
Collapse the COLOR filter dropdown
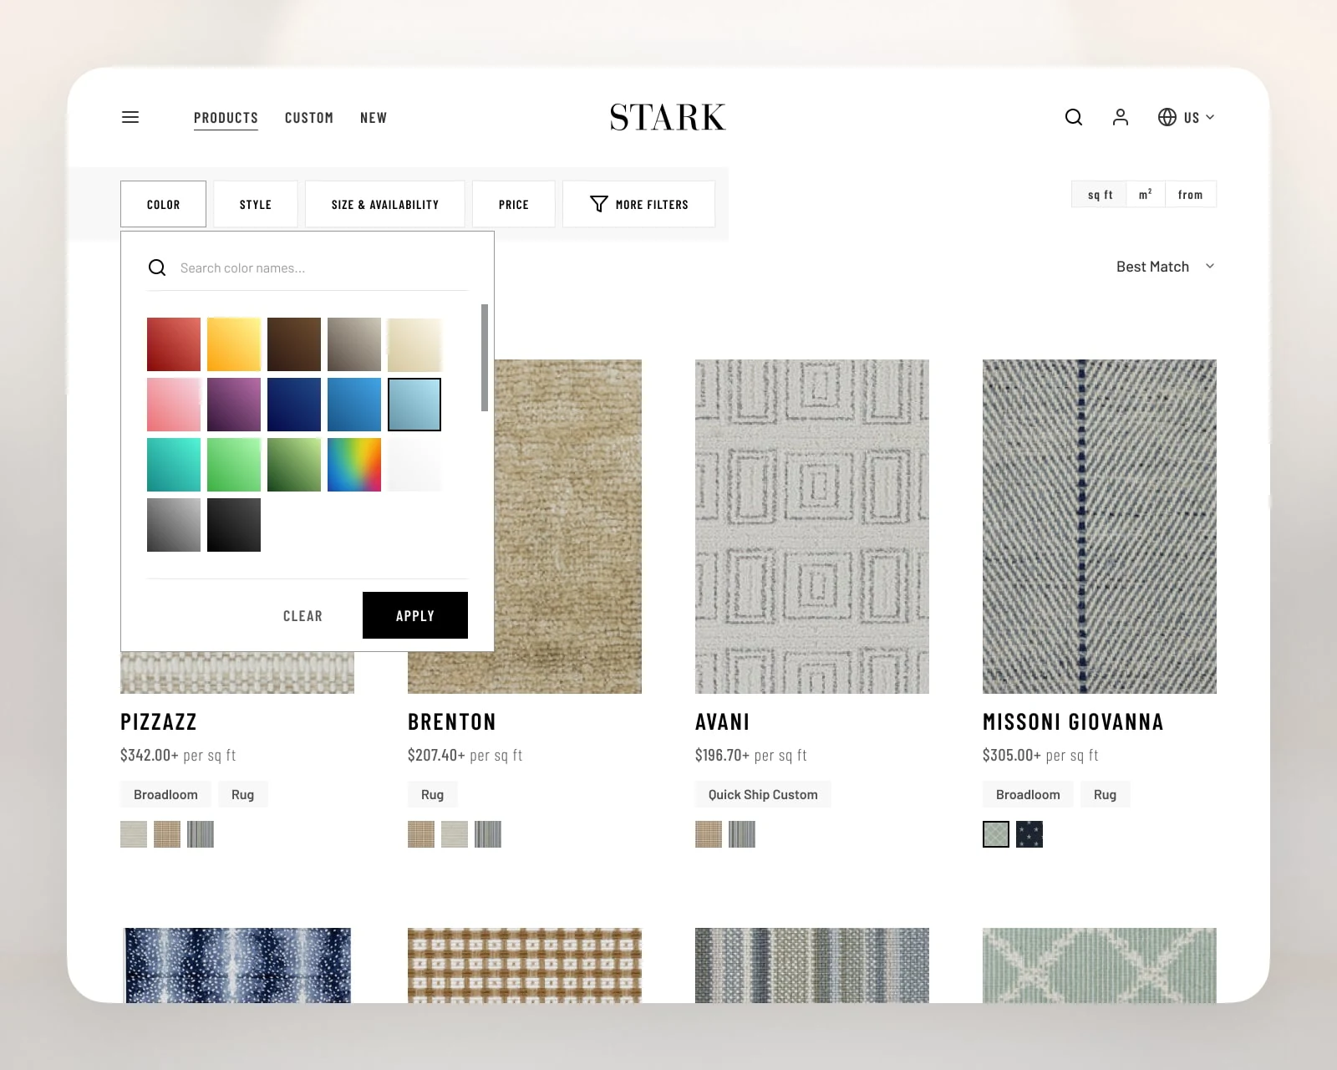click(163, 204)
